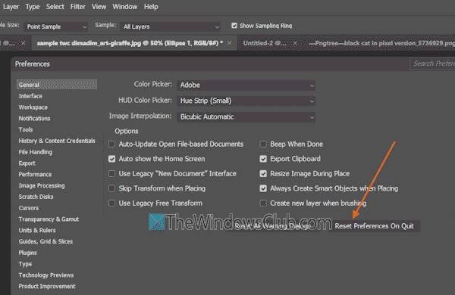Select Tools preferences category
Image resolution: width=455 pixels, height=295 pixels.
[x=26, y=129]
